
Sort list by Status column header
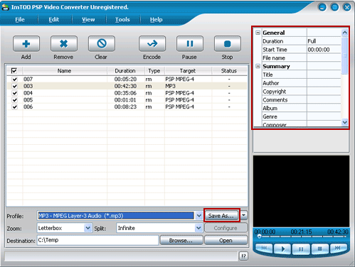point(229,70)
